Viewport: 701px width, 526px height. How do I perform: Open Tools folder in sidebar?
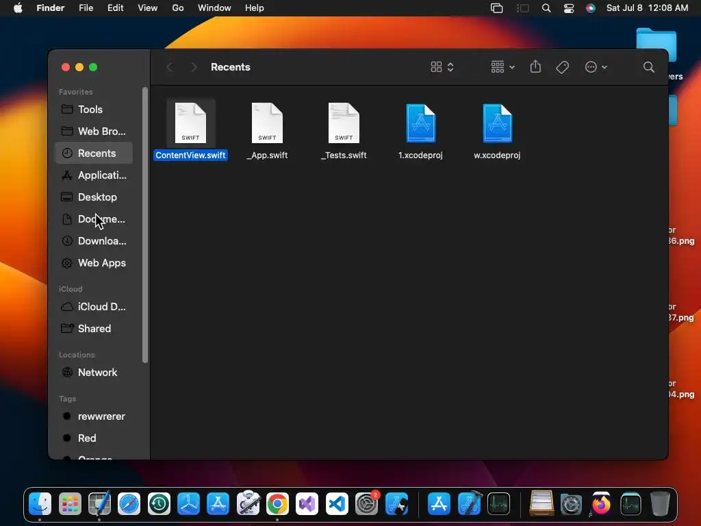click(x=93, y=109)
